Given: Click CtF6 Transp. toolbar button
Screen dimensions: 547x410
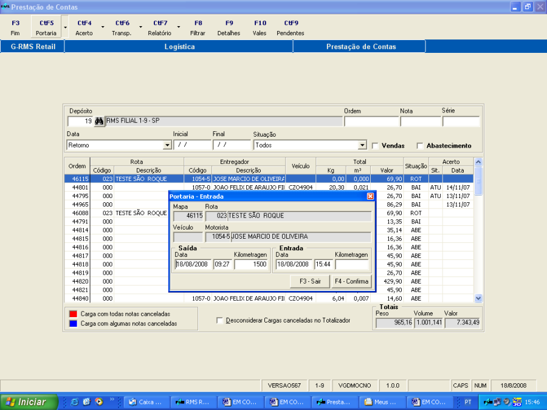Looking at the screenshot, I should pyautogui.click(x=122, y=27).
